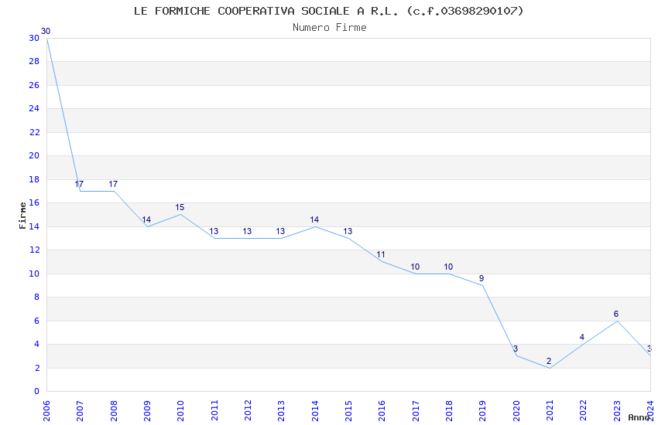Click the data label 11 above 2016

click(381, 254)
